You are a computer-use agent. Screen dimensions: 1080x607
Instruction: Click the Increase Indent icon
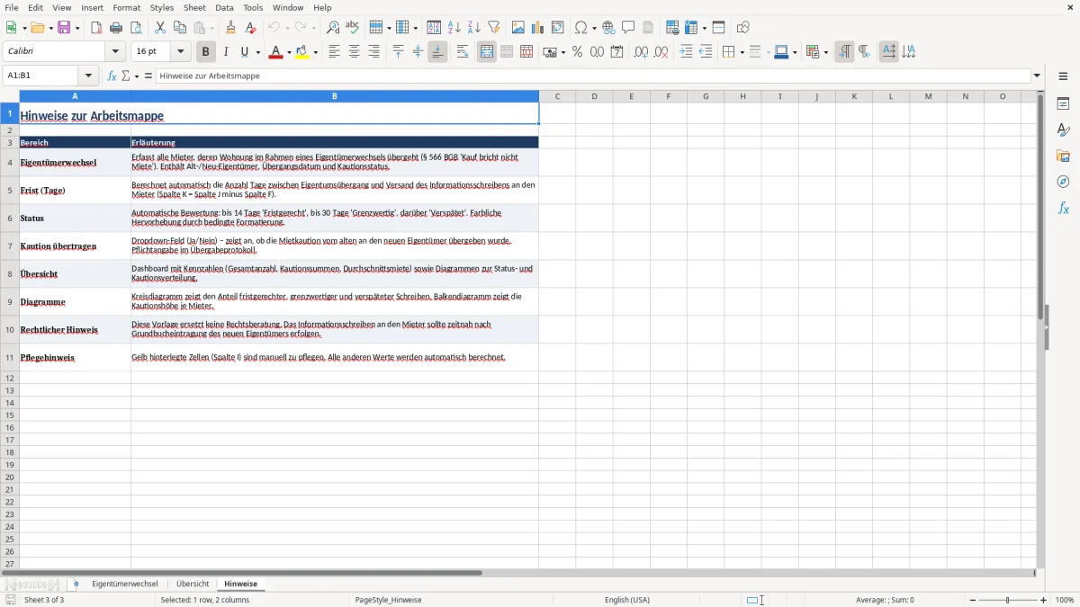pyautogui.click(x=686, y=52)
